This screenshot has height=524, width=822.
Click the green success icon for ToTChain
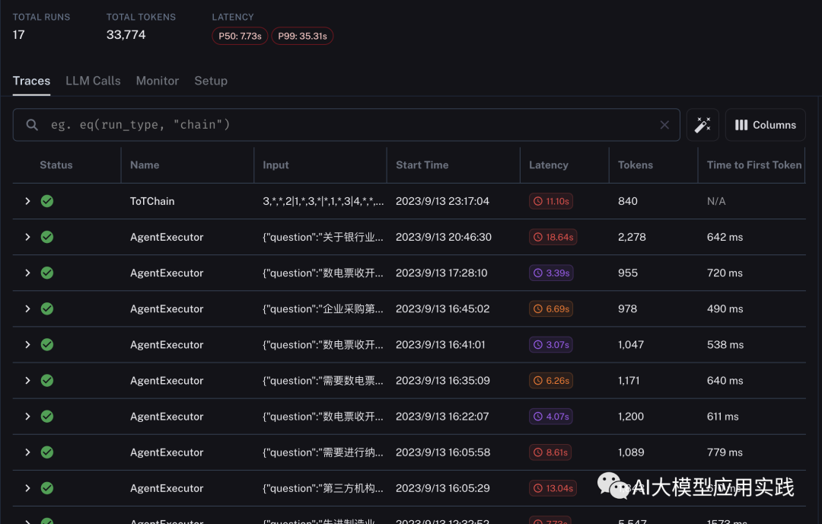coord(47,201)
